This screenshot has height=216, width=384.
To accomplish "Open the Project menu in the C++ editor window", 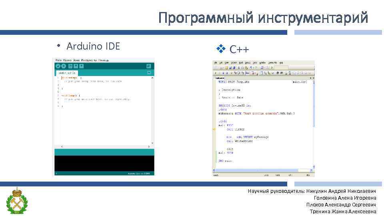I will [234, 63].
